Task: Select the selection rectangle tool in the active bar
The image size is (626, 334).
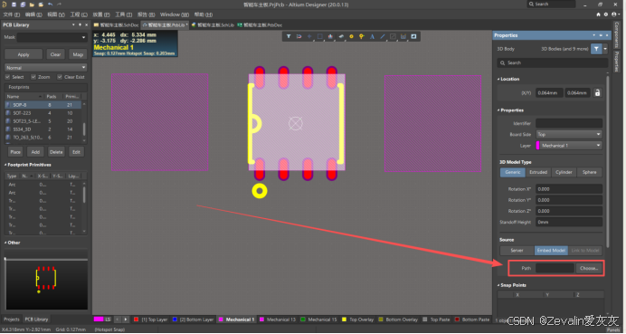Action: pos(320,36)
